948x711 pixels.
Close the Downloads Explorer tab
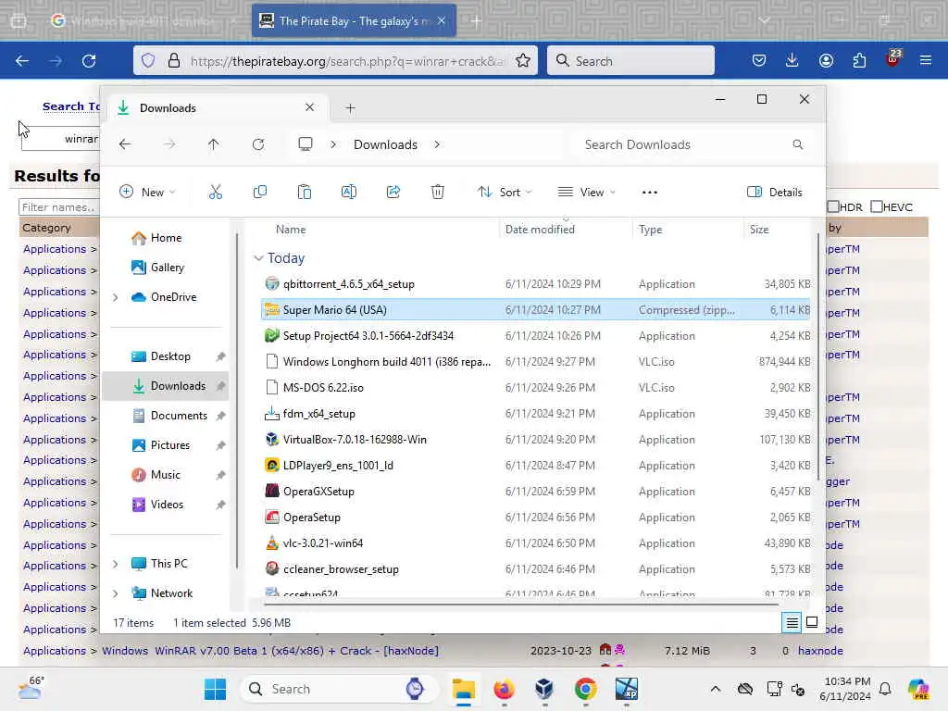pos(309,107)
